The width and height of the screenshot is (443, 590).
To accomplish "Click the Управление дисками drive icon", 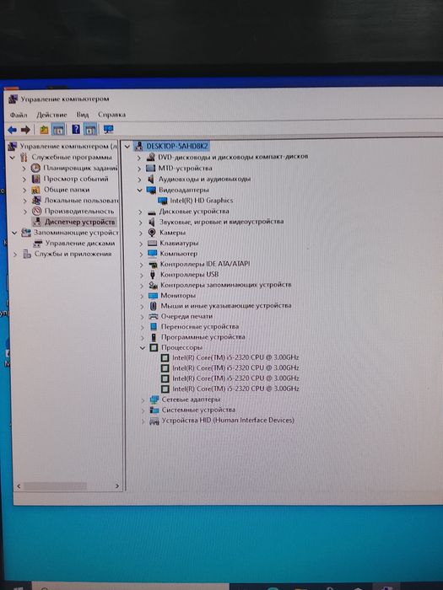I will (38, 244).
